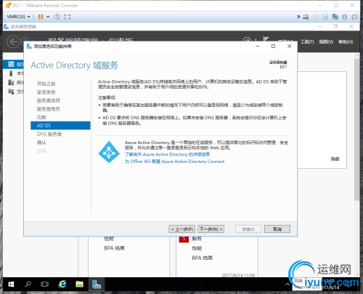This screenshot has width=363, height=294.
Task: Show hidden system tray icons chevron
Action: point(287,285)
